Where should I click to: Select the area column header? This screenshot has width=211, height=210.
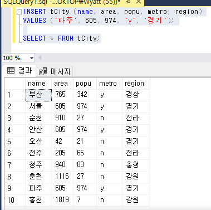tap(62, 84)
